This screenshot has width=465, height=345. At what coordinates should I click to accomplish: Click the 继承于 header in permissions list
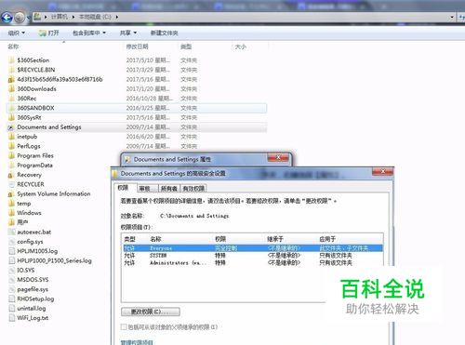275,239
